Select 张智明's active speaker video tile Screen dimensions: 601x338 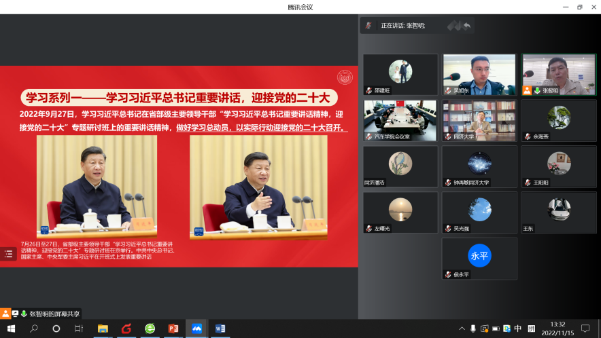click(558, 75)
